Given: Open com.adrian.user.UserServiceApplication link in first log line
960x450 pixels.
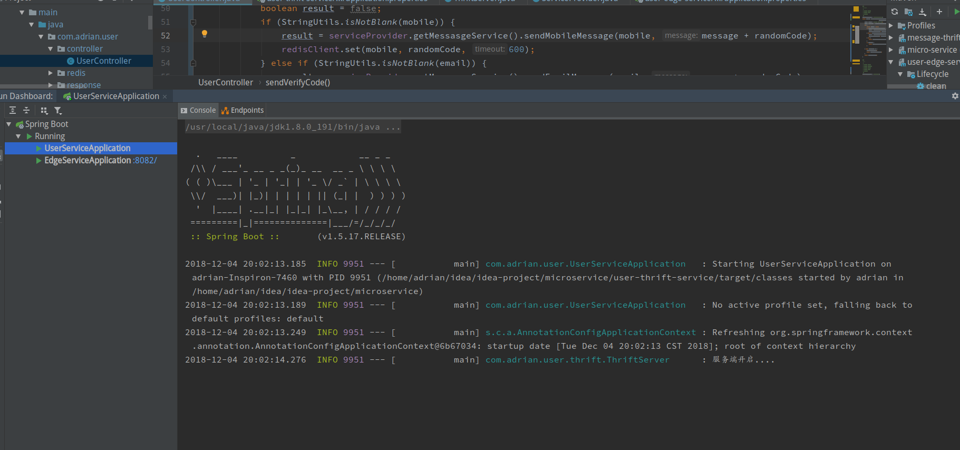Looking at the screenshot, I should click(x=585, y=264).
